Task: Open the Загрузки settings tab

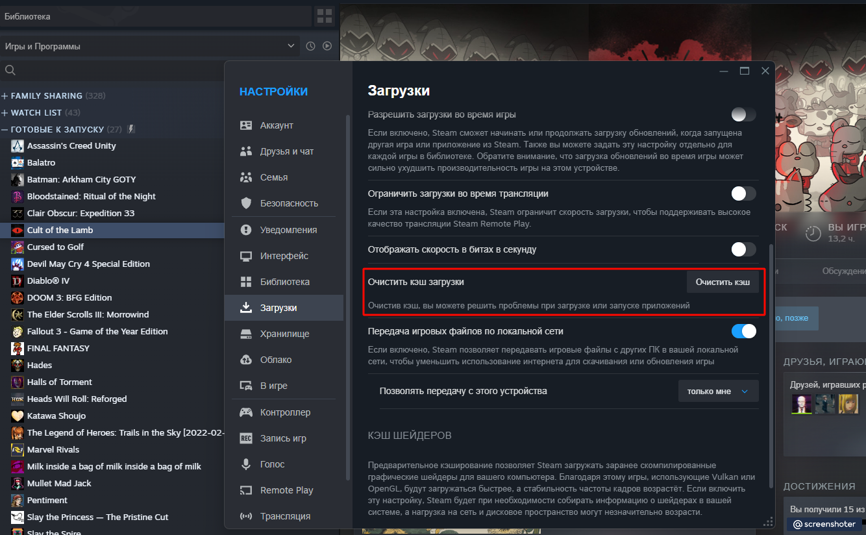Action: pos(284,308)
